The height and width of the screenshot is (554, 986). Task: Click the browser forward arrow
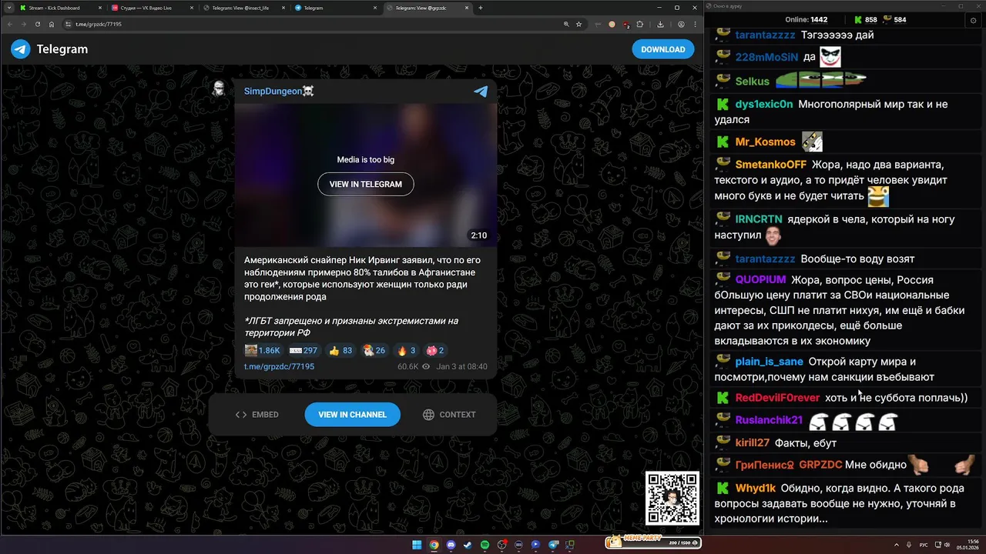[24, 24]
